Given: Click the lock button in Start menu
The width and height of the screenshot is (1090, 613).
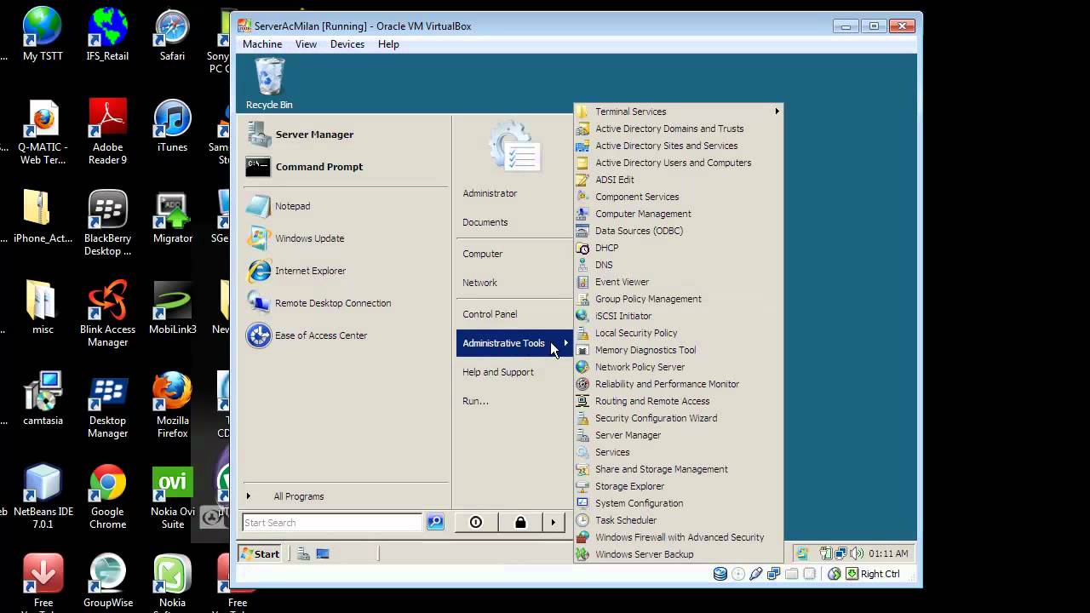Looking at the screenshot, I should (520, 523).
